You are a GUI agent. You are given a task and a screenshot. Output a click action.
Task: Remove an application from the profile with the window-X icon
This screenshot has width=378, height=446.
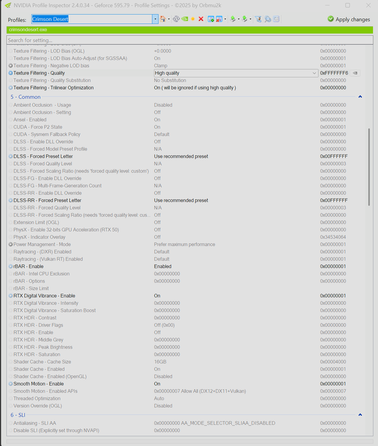pos(219,19)
